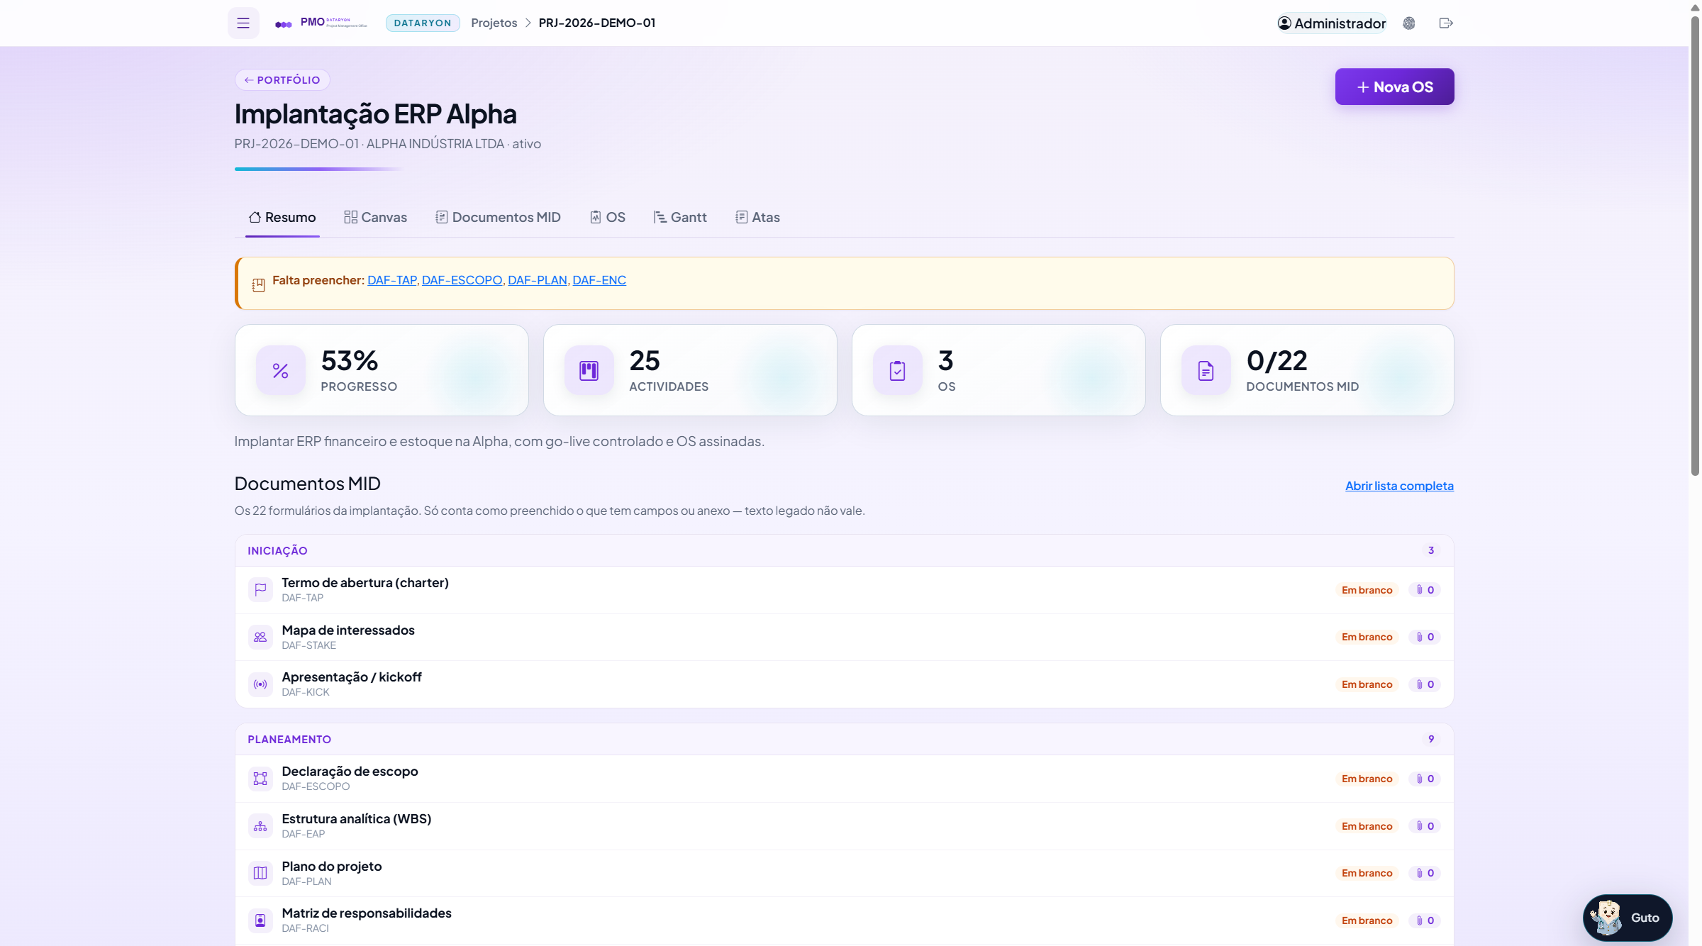Click the 25 actividades count
The height and width of the screenshot is (946, 1702).
(x=645, y=361)
